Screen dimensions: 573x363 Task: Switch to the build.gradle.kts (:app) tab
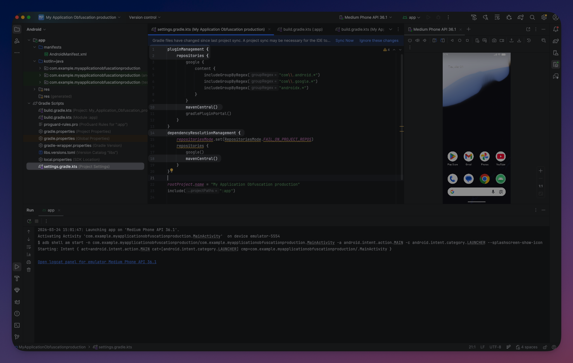point(302,29)
